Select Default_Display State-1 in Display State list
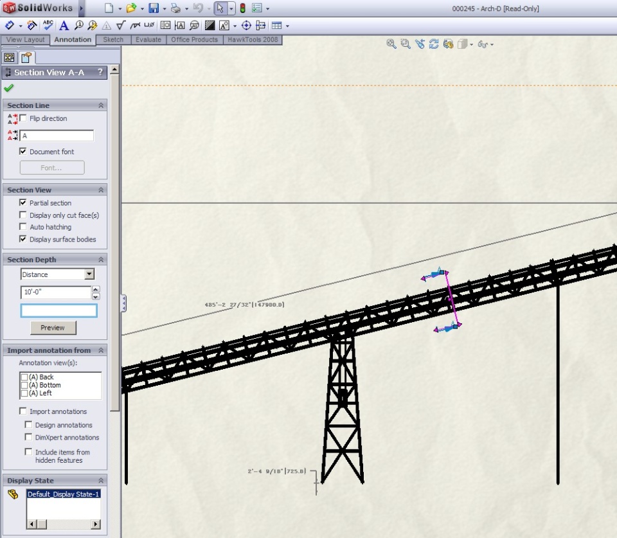This screenshot has width=617, height=538. [x=63, y=494]
